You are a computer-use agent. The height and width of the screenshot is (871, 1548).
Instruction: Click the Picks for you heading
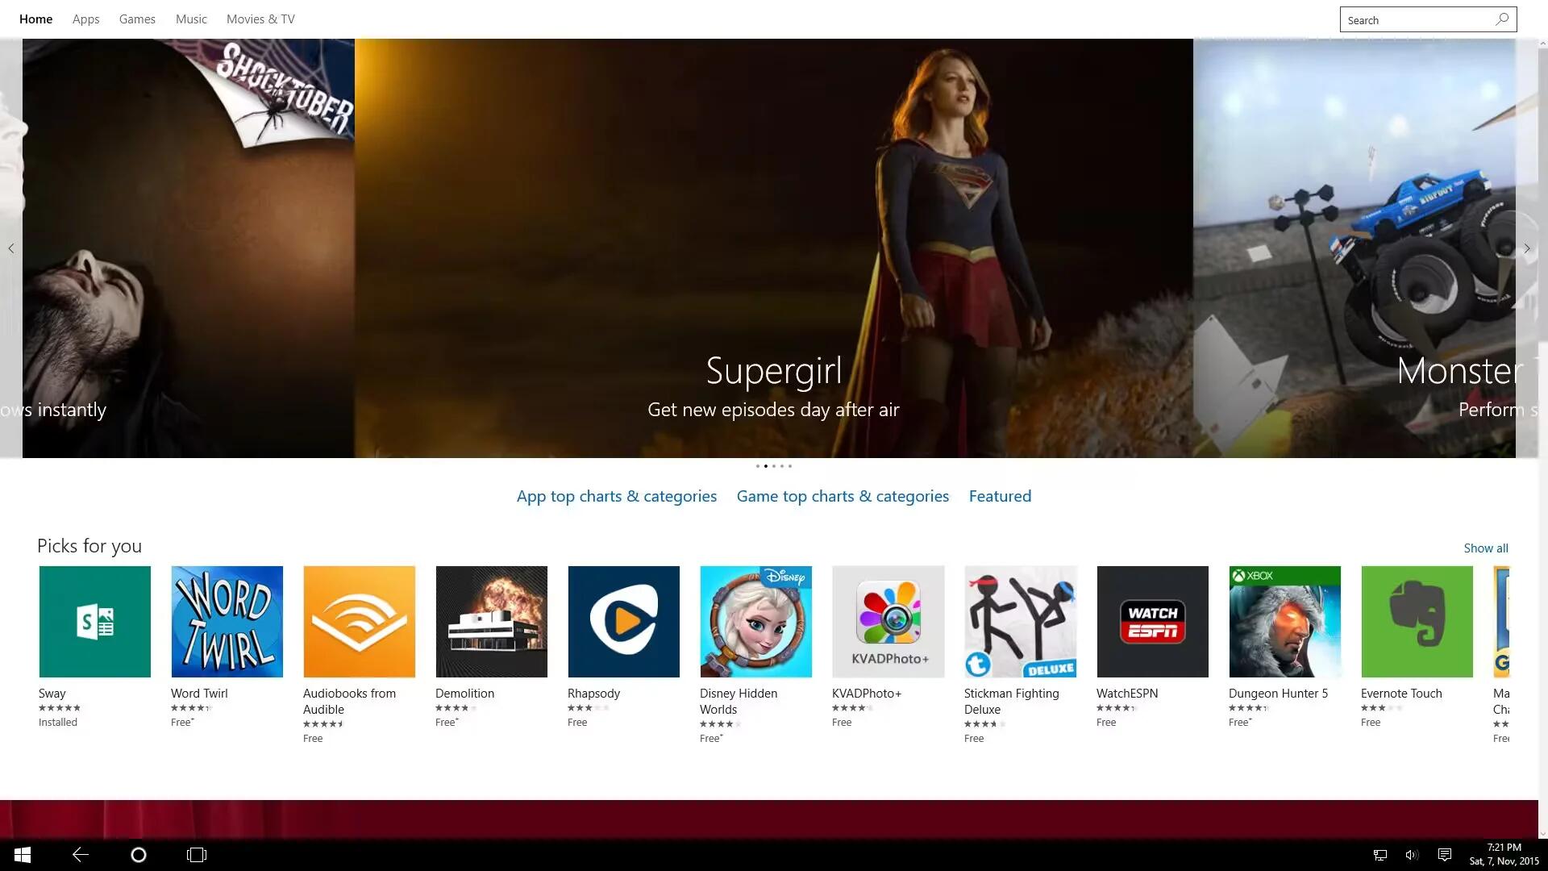click(x=89, y=547)
